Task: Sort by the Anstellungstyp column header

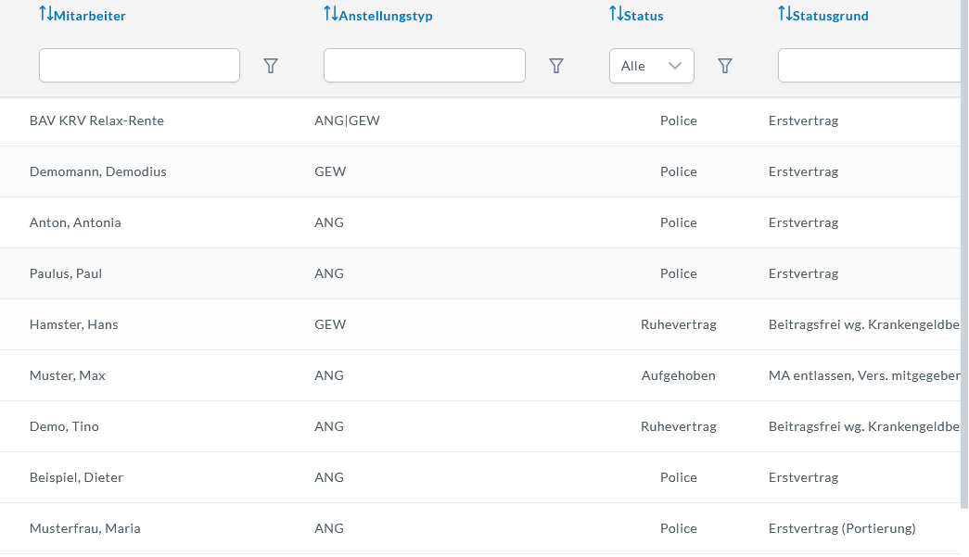Action: (x=386, y=16)
